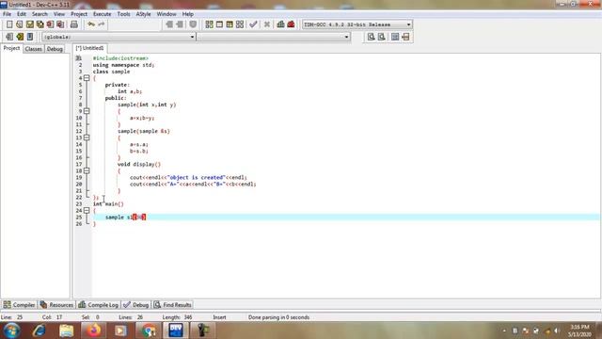Open the Resources bottom tab

(56, 305)
